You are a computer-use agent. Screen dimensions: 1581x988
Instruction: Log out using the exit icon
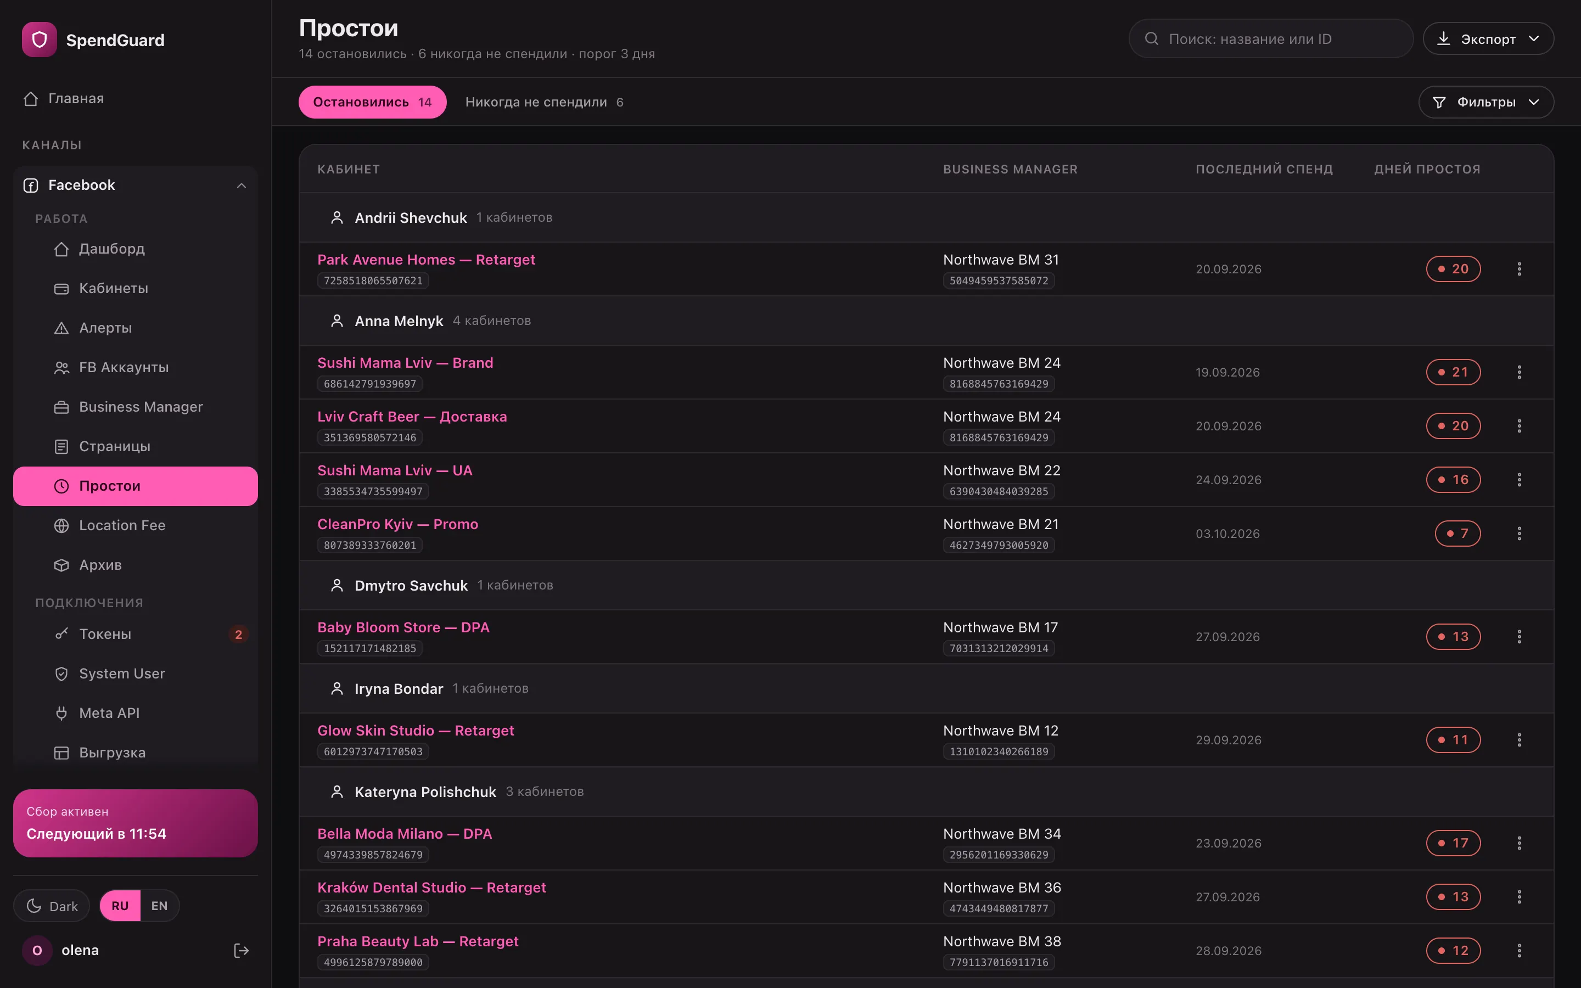pyautogui.click(x=241, y=951)
